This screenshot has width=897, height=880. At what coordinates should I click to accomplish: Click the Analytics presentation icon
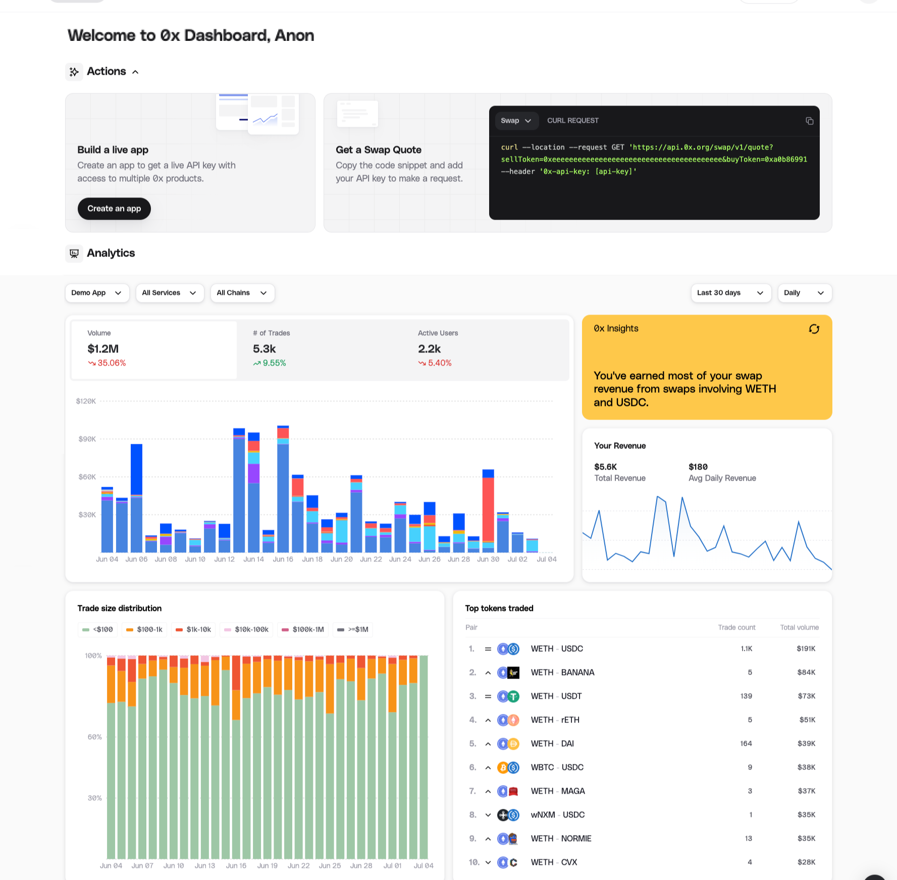point(74,253)
